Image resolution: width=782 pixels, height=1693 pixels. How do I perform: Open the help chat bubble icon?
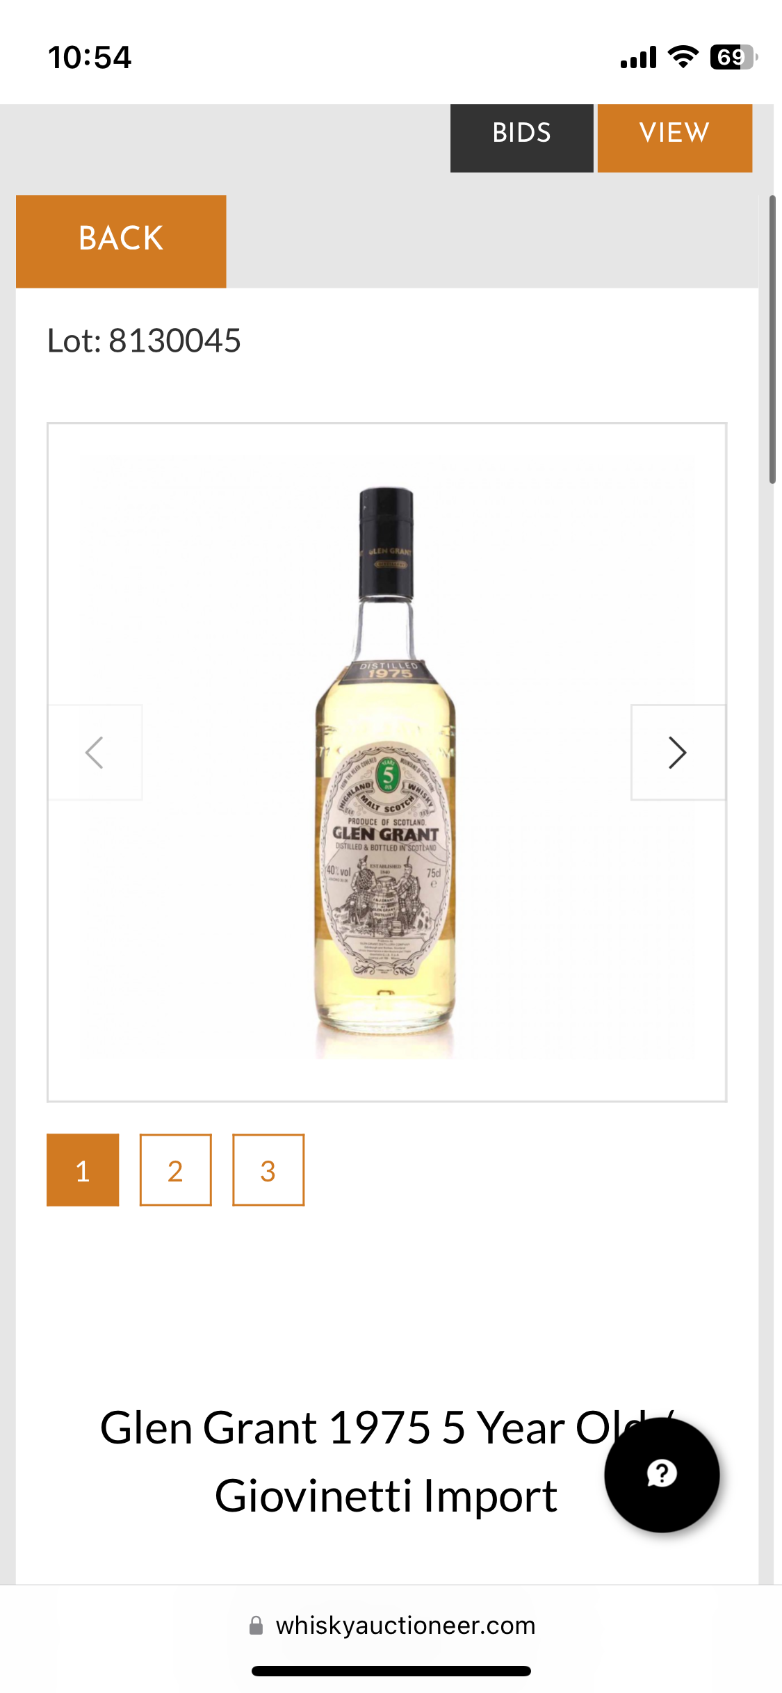[x=662, y=1474]
